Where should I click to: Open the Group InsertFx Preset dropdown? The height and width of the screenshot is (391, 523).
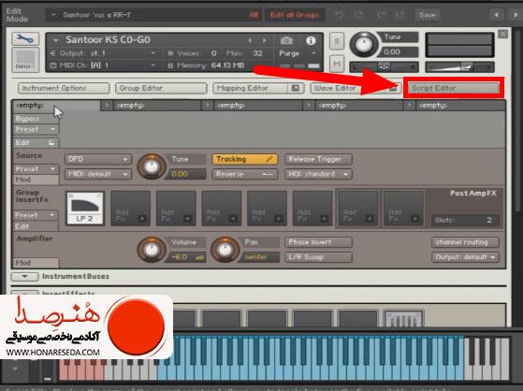pyautogui.click(x=36, y=215)
